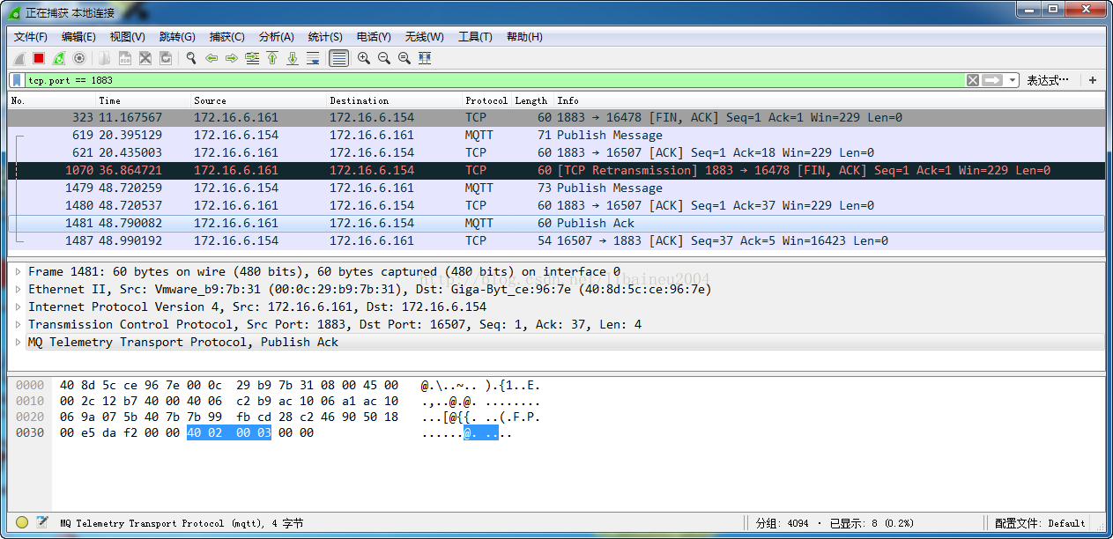Jump to the last packet
Screen dimensions: 1113x539
pyautogui.click(x=293, y=58)
